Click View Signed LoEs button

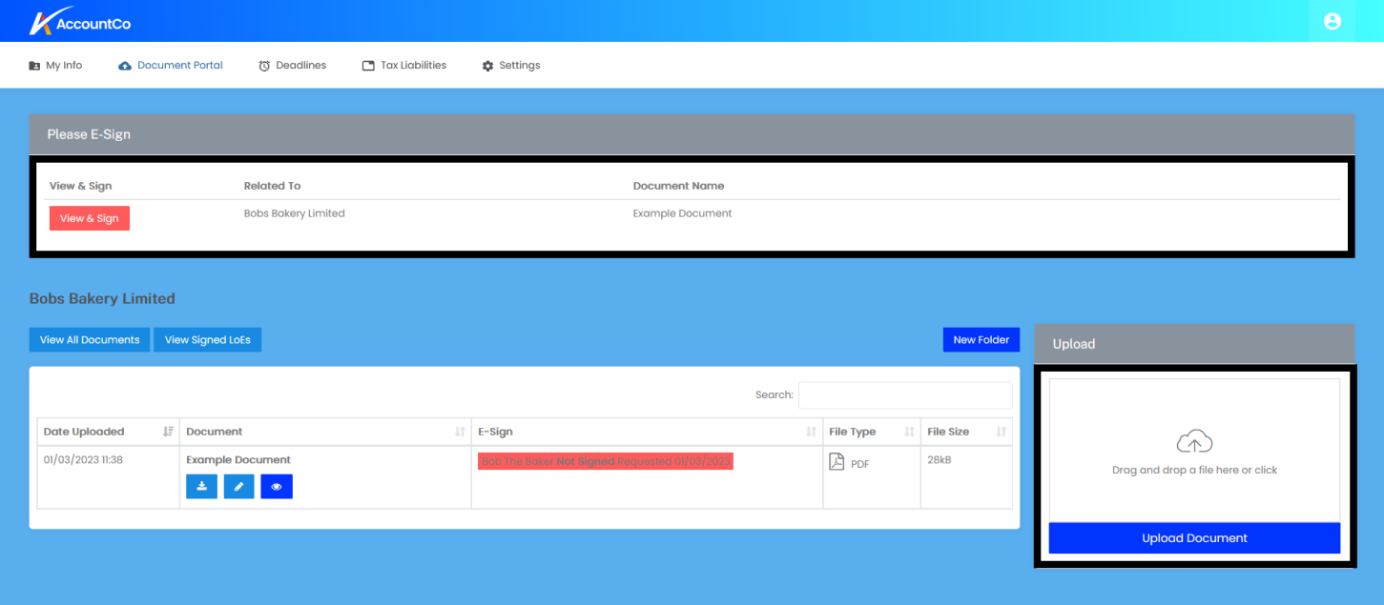(x=208, y=340)
